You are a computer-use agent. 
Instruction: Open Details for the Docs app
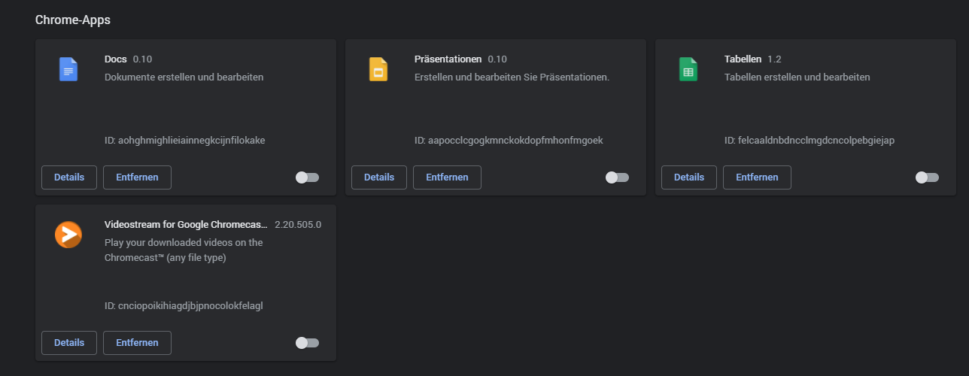[69, 177]
